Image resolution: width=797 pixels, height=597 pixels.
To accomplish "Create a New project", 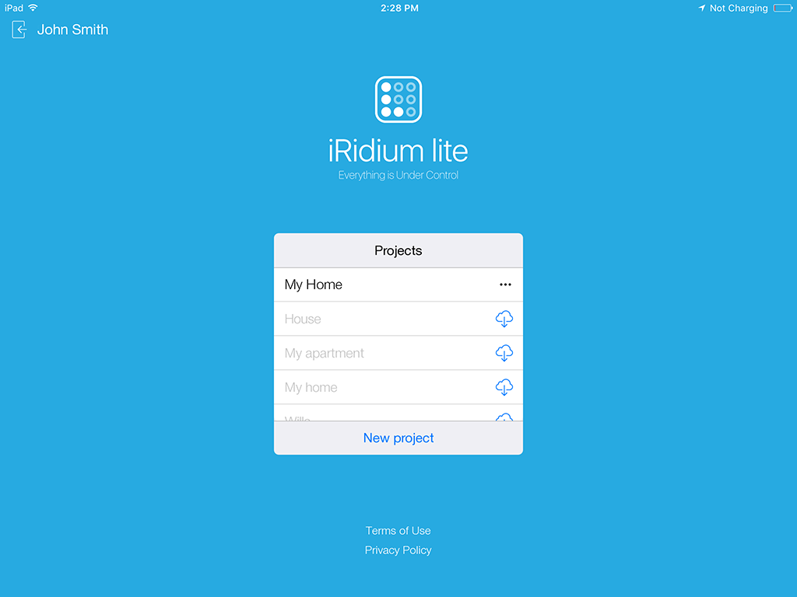I will click(398, 438).
